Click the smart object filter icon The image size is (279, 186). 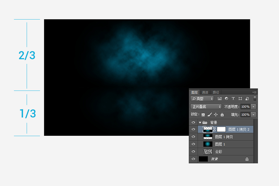coord(247,99)
